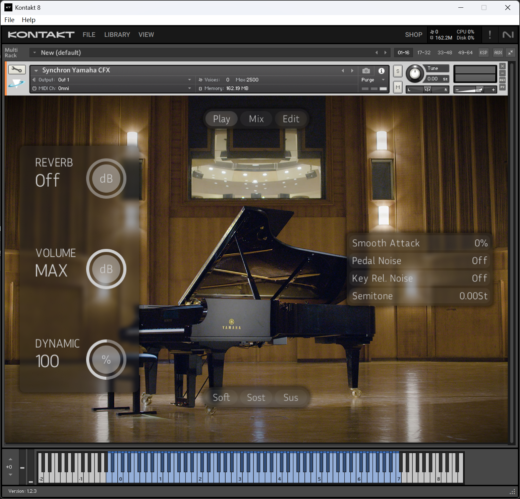The height and width of the screenshot is (499, 520).
Task: Toggle the AUX button in rack header
Action: coord(498,53)
